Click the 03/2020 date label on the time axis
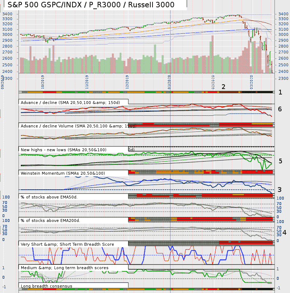 coord(252,82)
